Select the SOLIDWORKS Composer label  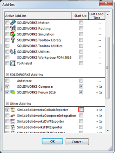click(x=35, y=87)
